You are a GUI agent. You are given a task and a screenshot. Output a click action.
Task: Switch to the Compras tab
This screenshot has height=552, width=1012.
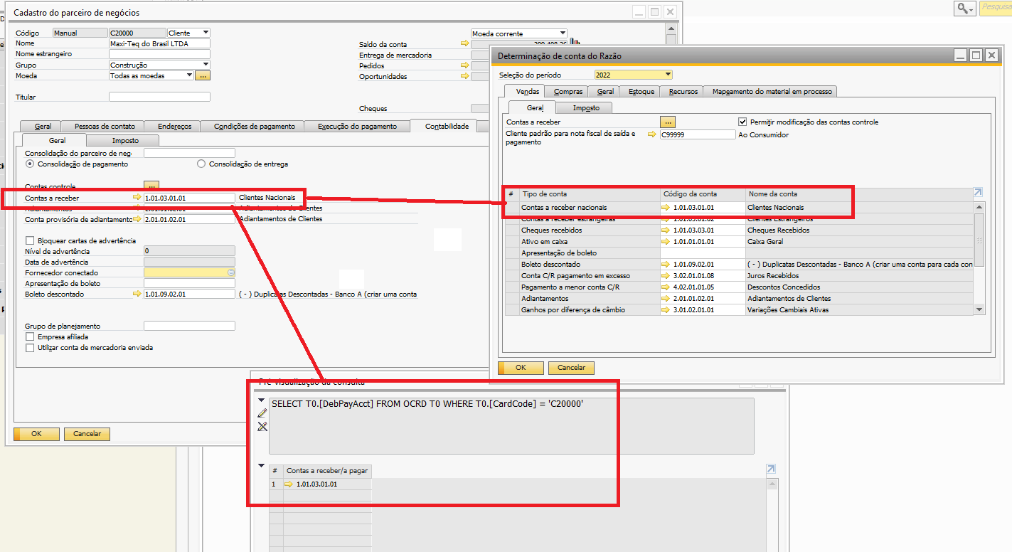coord(568,91)
